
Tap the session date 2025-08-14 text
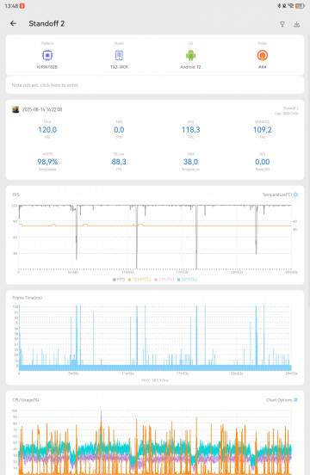pyautogui.click(x=42, y=109)
